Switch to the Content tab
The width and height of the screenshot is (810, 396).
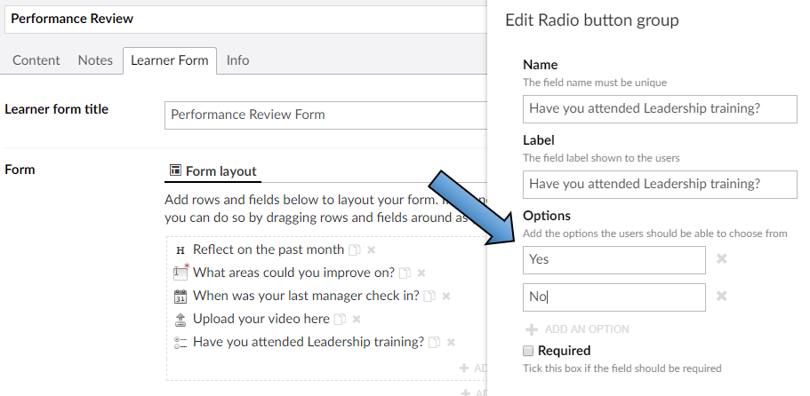tap(36, 60)
